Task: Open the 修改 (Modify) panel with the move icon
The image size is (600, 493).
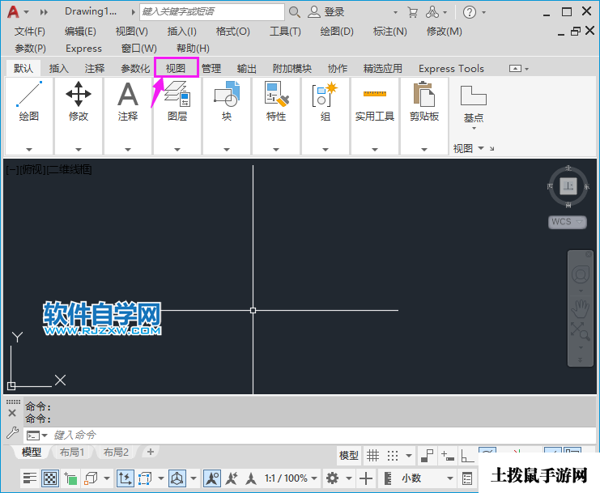Action: click(x=79, y=94)
